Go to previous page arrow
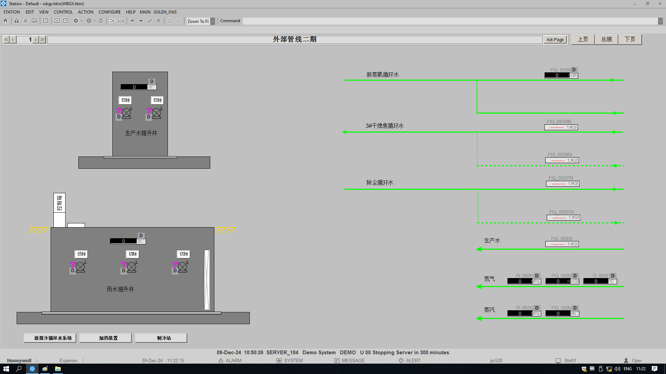This screenshot has height=374, width=666. (13, 39)
